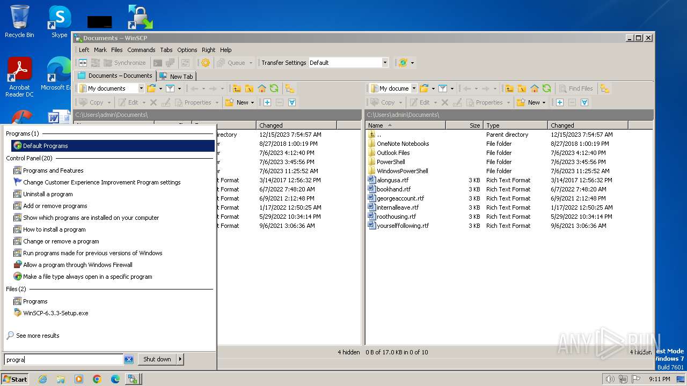687x386 pixels.
Task: Expand the right My docume drive dropdown
Action: click(x=414, y=88)
